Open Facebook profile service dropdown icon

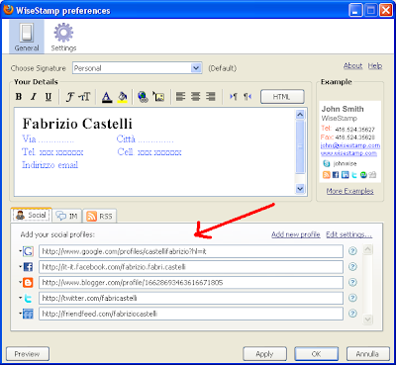click(x=27, y=267)
